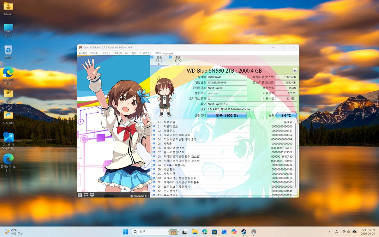Click the status dot for 02 복합 온도
The width and height of the screenshot is (379, 237).
[154, 131]
